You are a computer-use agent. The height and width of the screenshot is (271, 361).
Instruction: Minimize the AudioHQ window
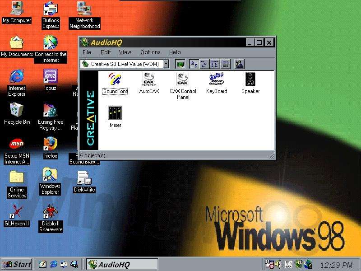tap(250, 42)
